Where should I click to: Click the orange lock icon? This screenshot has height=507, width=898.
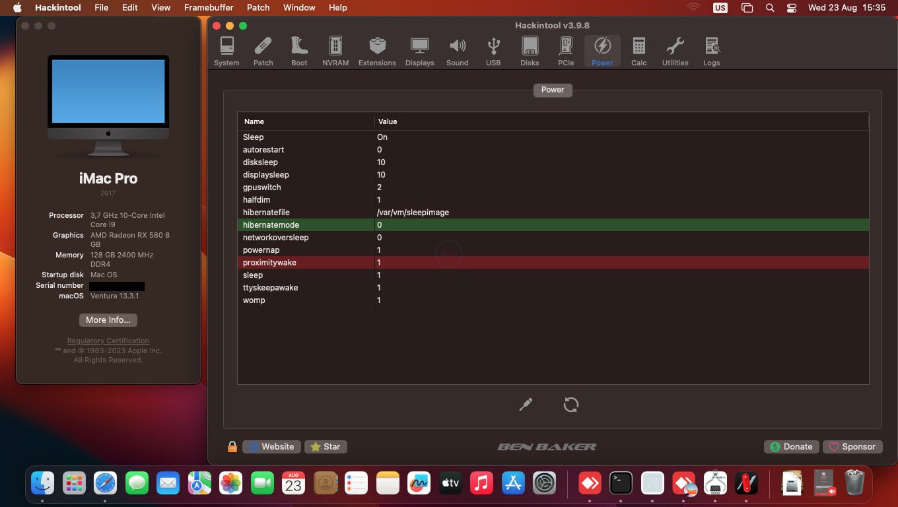pyautogui.click(x=232, y=447)
